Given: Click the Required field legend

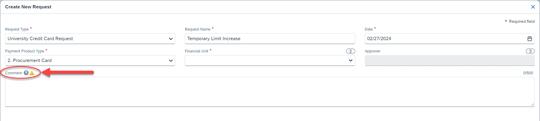Looking at the screenshot, I should pos(522,22).
